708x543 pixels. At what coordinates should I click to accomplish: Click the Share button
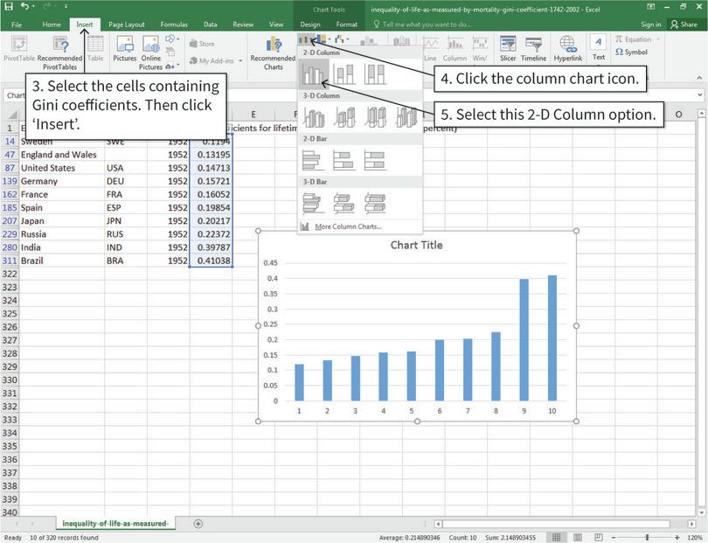(x=687, y=24)
